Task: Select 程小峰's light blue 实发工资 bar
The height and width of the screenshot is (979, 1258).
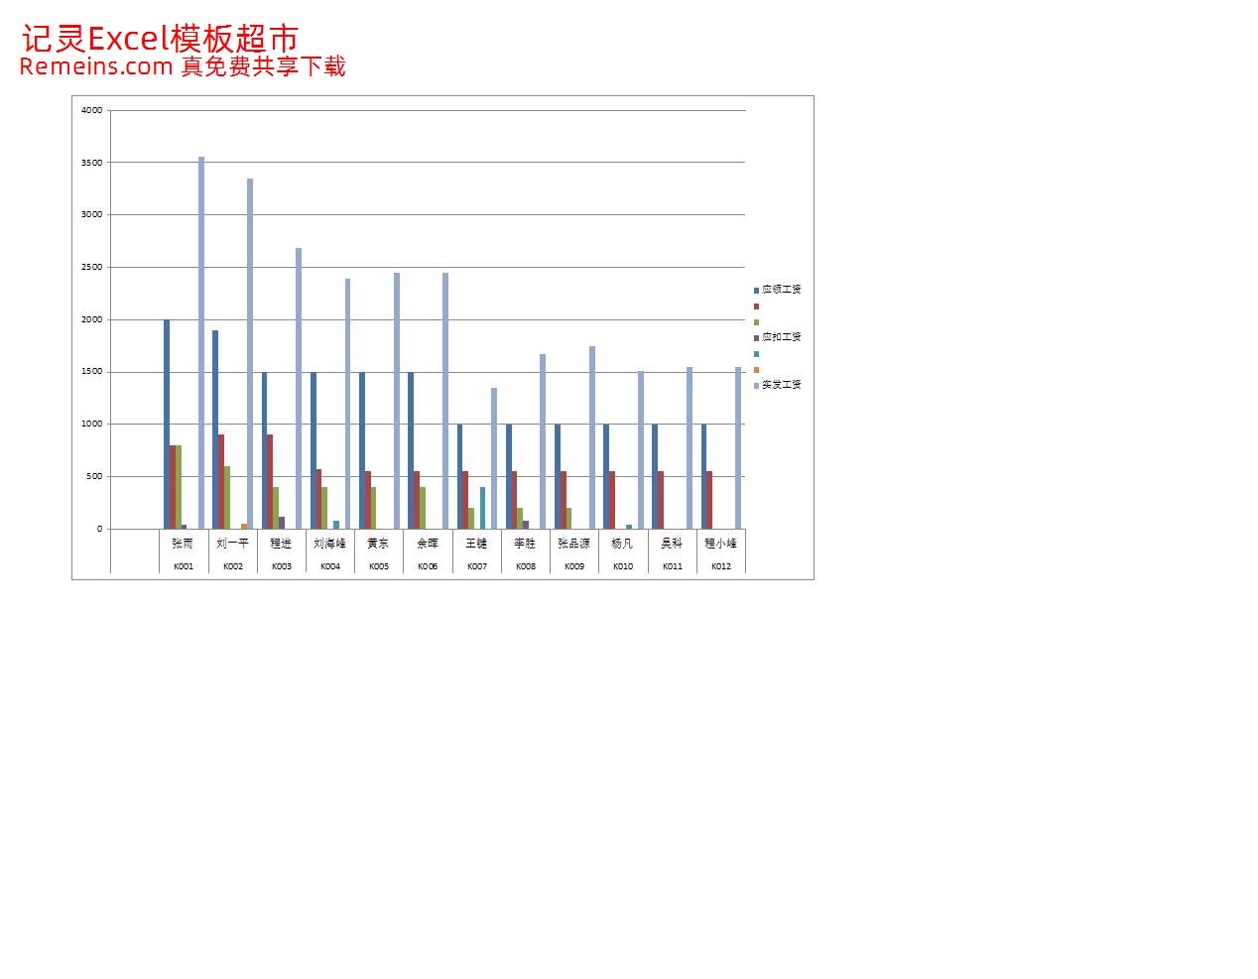Action: [x=738, y=448]
